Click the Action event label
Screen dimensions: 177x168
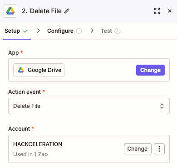click(x=25, y=92)
